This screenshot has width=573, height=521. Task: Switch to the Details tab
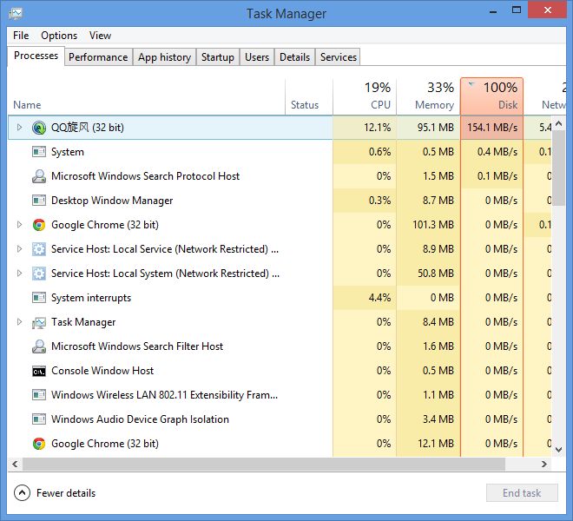coord(294,57)
